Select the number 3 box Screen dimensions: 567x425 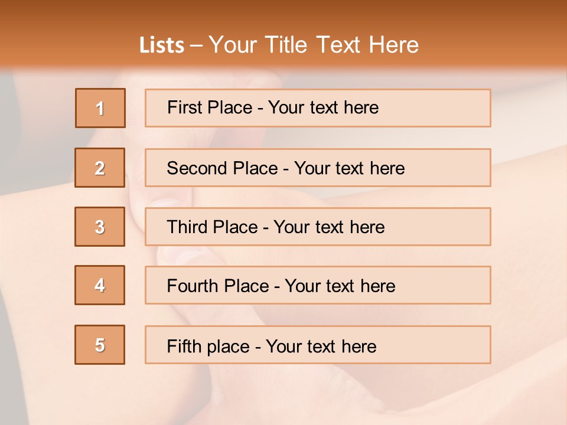click(x=100, y=227)
